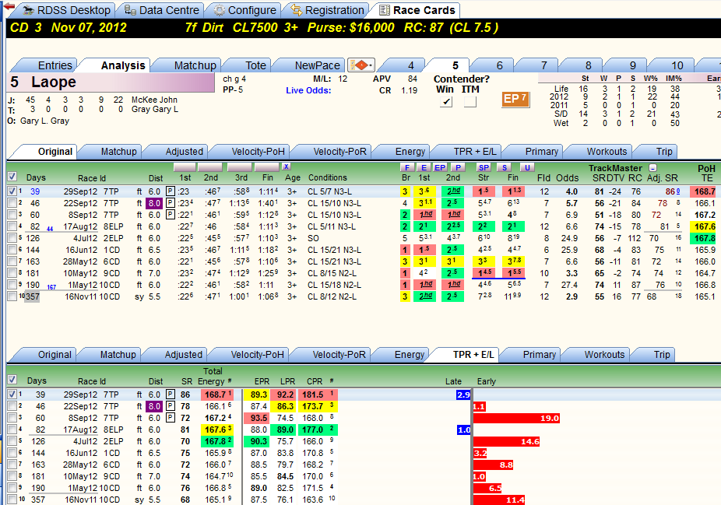The height and width of the screenshot is (505, 721).
Task: Click blank button above 2nd column
Action: tap(210, 167)
